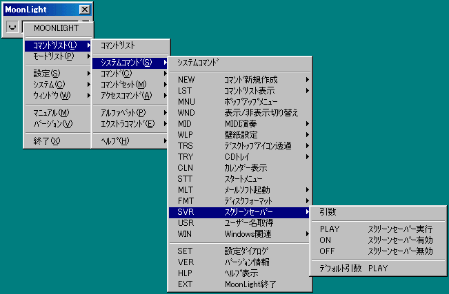The height and width of the screenshot is (294, 449).
Task: Select マニュアル(M) menu item
Action: pyautogui.click(x=57, y=113)
